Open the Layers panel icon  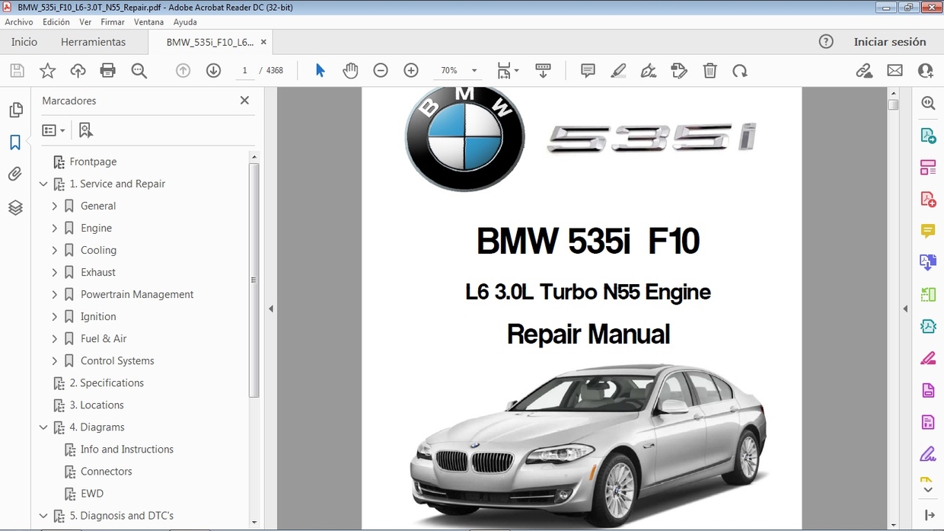15,207
